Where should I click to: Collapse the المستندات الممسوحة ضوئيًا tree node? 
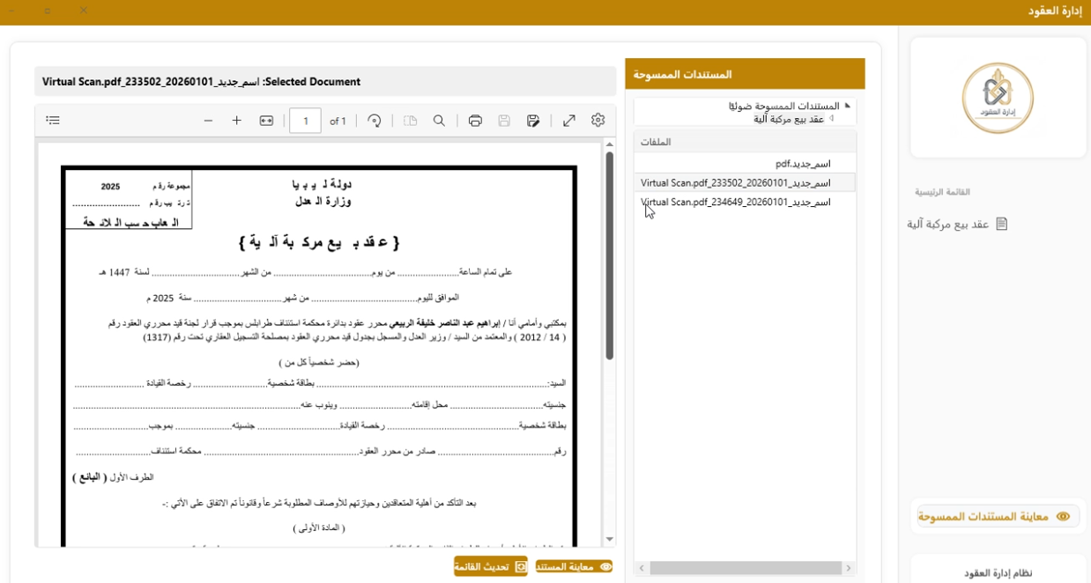pyautogui.click(x=847, y=106)
